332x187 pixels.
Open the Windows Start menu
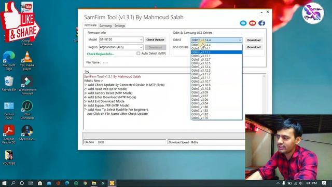click(4, 183)
